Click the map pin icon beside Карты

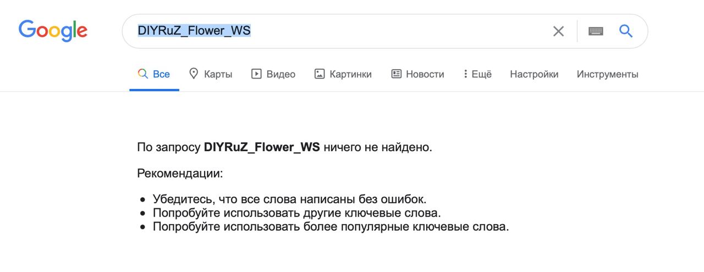(194, 74)
